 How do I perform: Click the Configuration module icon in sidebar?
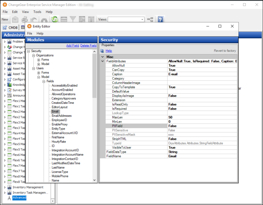point(9,79)
